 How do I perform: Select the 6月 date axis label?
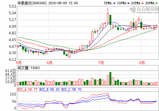(50, 63)
